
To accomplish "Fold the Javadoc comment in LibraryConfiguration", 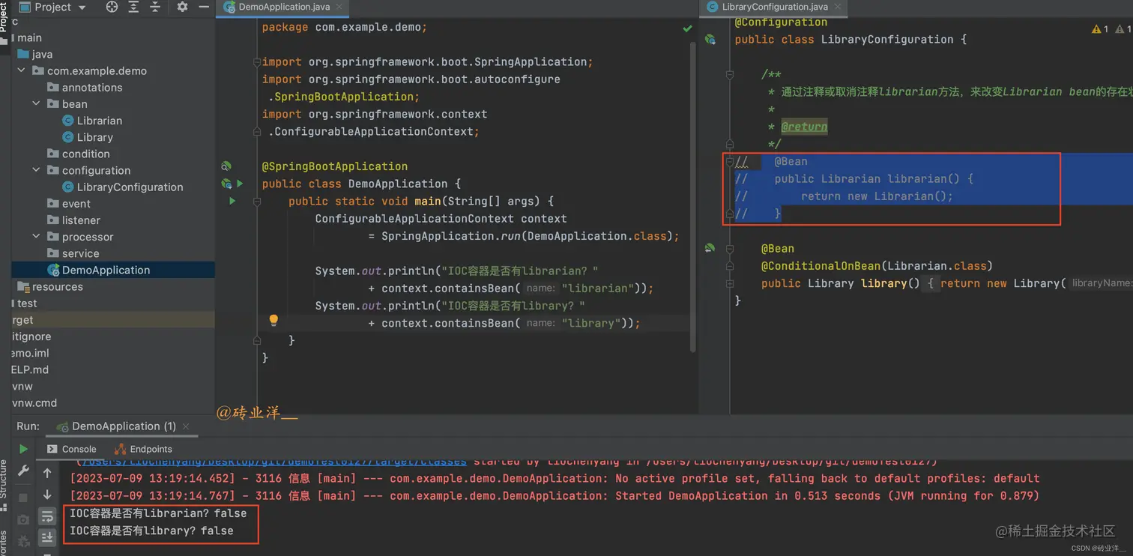I will point(729,74).
